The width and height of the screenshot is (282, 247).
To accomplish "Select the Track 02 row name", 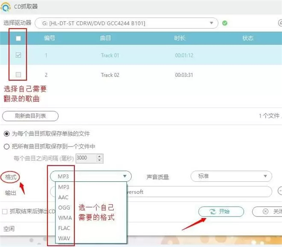I will click(110, 75).
